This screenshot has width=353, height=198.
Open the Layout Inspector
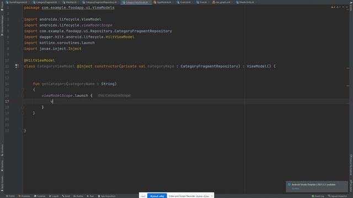[338, 196]
